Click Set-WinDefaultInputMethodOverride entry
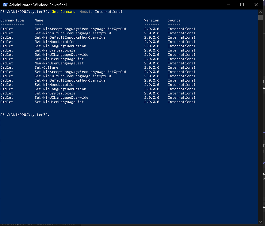 (70, 80)
